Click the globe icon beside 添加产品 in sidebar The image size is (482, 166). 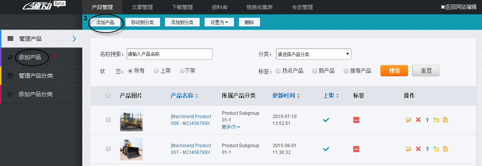(x=10, y=57)
